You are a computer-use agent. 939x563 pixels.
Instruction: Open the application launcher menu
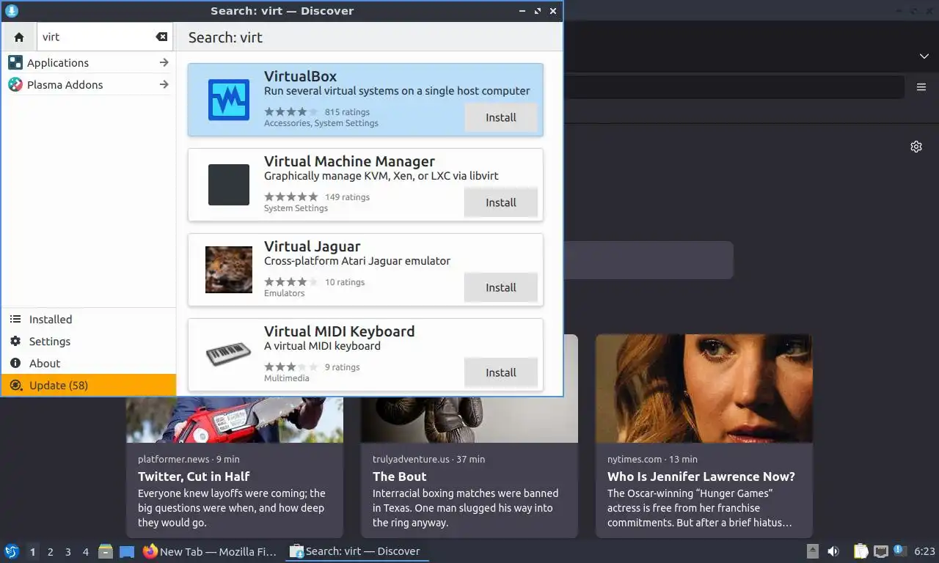12,551
